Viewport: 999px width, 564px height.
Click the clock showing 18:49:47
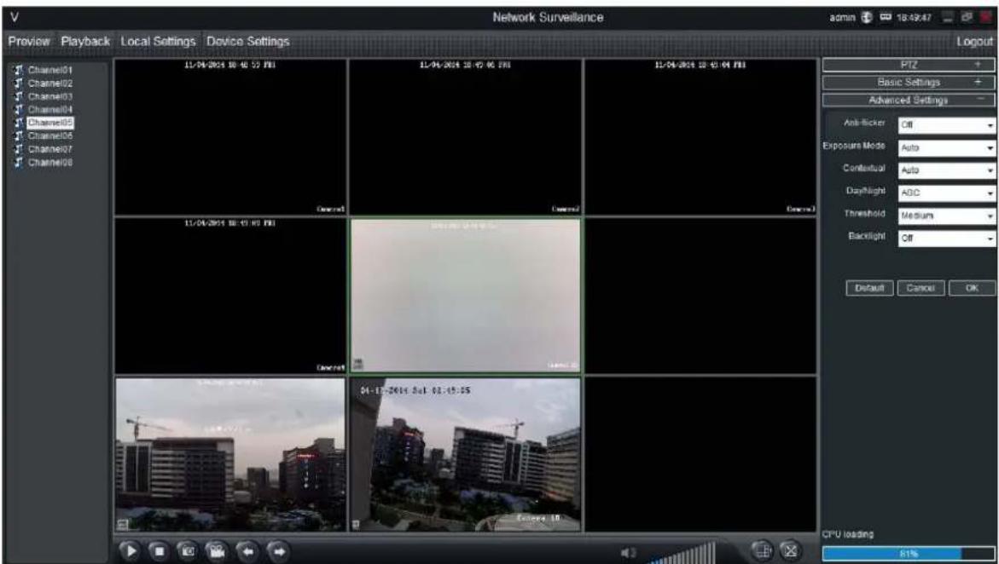[x=915, y=18]
